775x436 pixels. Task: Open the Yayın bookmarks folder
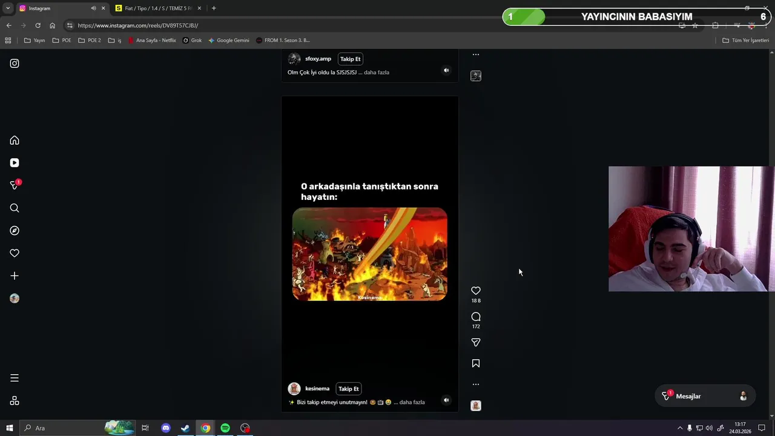(x=35, y=41)
